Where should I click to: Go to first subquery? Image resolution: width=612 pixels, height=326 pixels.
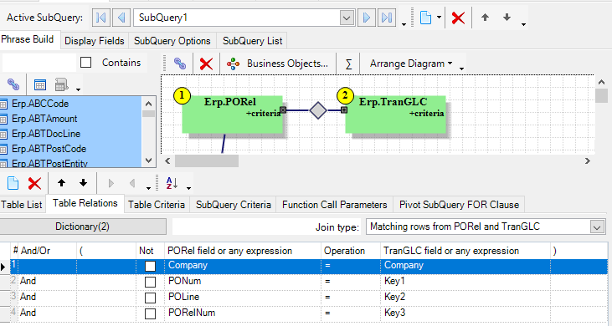tap(101, 18)
